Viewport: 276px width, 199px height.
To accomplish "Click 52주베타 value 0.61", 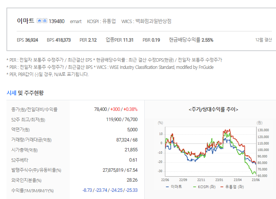I will [133, 160].
